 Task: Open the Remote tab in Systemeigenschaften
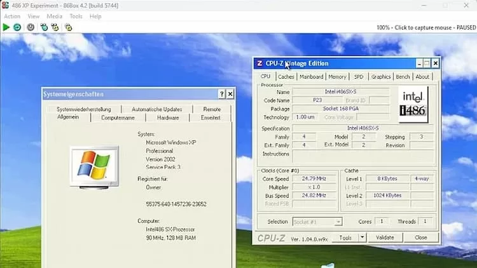pos(212,109)
